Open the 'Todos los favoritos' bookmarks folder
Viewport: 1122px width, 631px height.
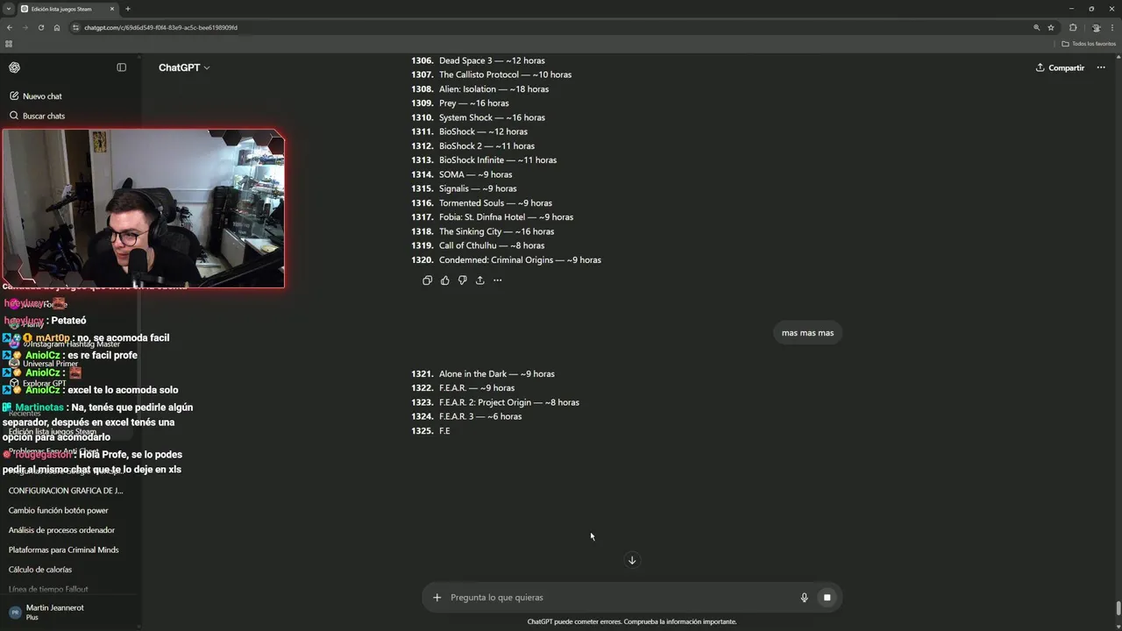pyautogui.click(x=1089, y=44)
